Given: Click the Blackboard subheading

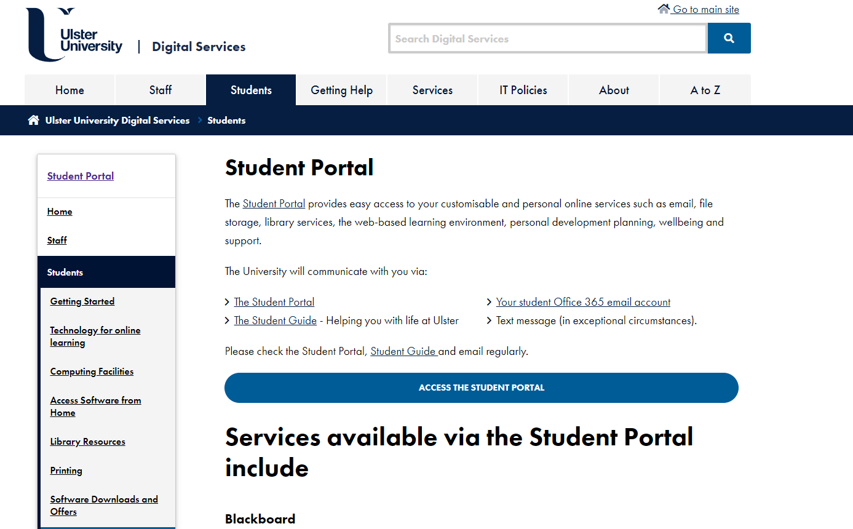Looking at the screenshot, I should (x=260, y=519).
